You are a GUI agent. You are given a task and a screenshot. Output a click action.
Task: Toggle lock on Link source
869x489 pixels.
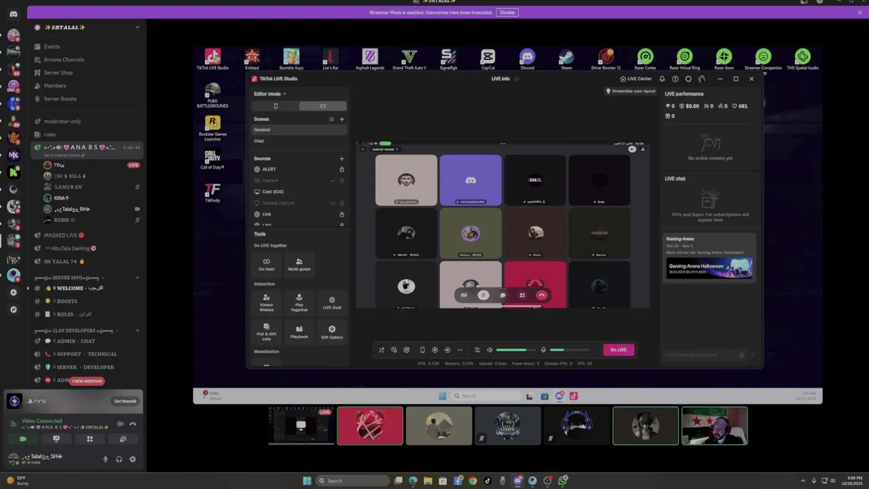coord(341,214)
